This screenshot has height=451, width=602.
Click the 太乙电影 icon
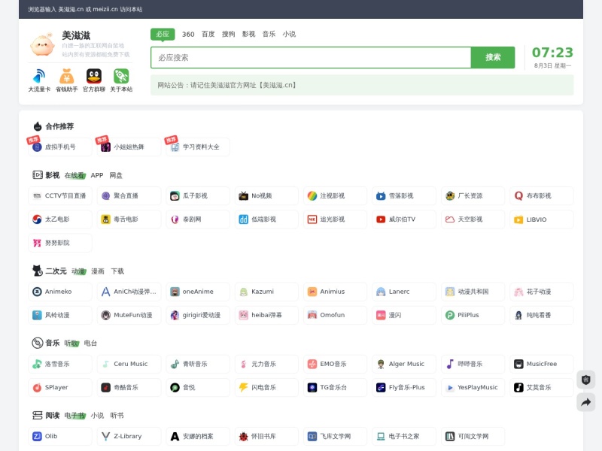(x=37, y=219)
